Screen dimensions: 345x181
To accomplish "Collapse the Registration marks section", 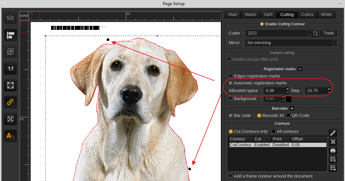I will click(300, 69).
